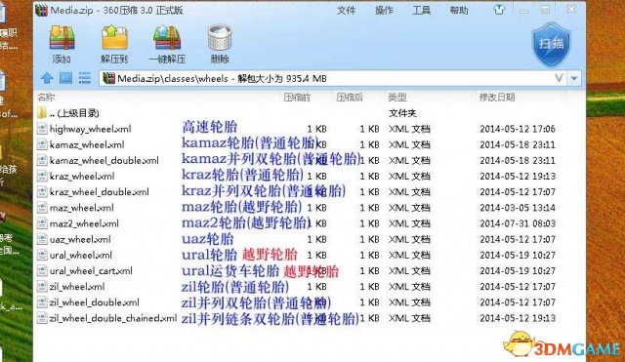Open the 帮助 menu
The height and width of the screenshot is (362, 625).
coord(459,11)
